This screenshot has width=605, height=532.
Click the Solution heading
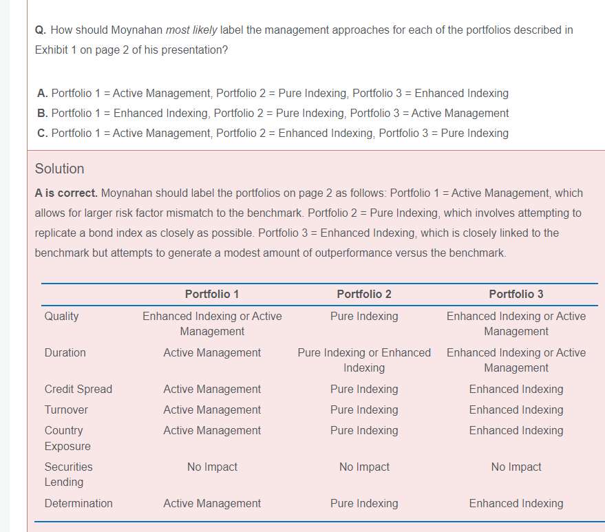click(x=60, y=169)
